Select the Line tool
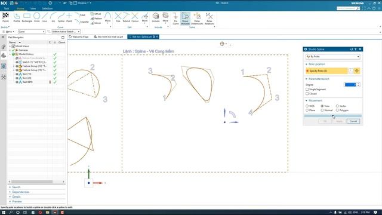This screenshot has height=215, width=382. point(45,17)
